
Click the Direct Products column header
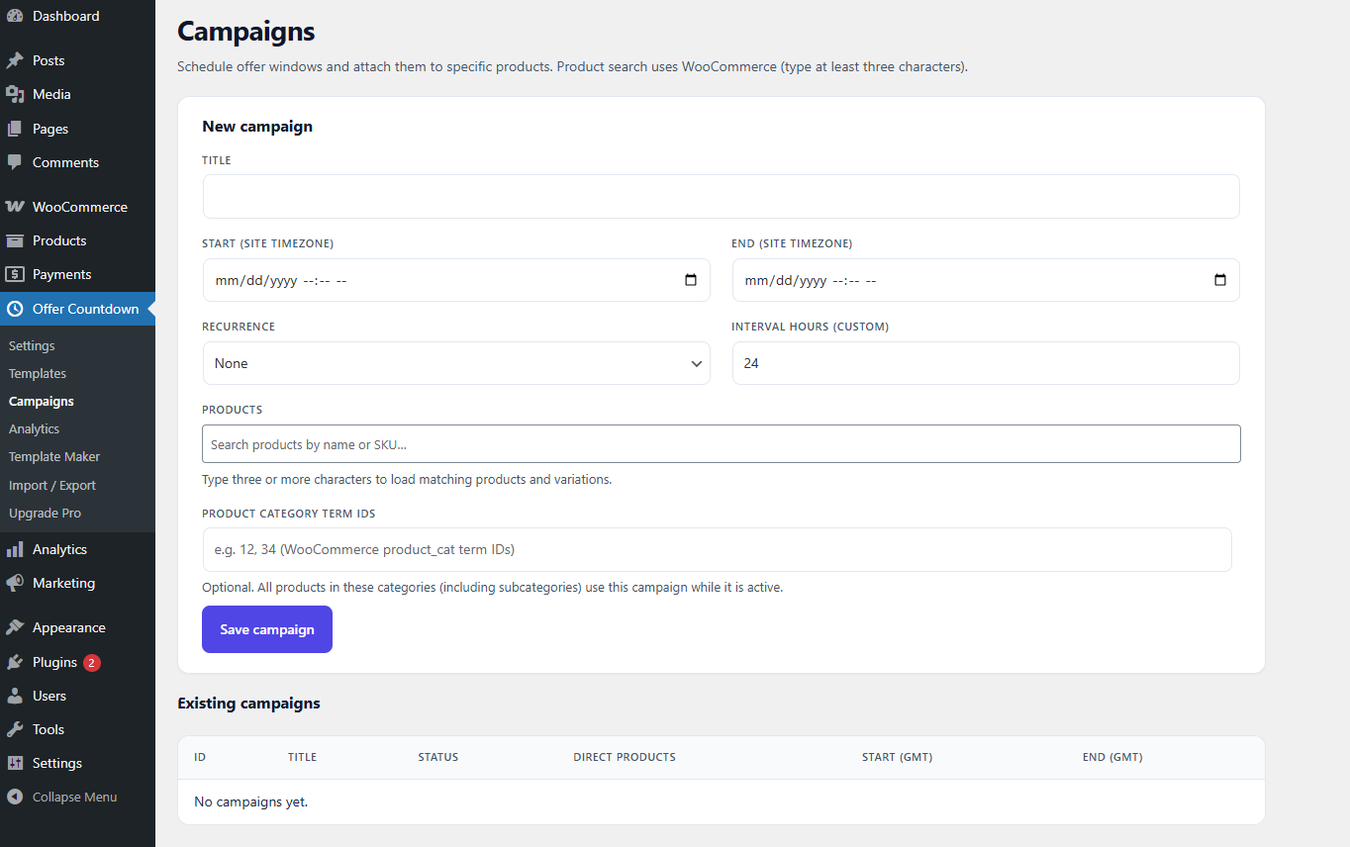pos(625,757)
